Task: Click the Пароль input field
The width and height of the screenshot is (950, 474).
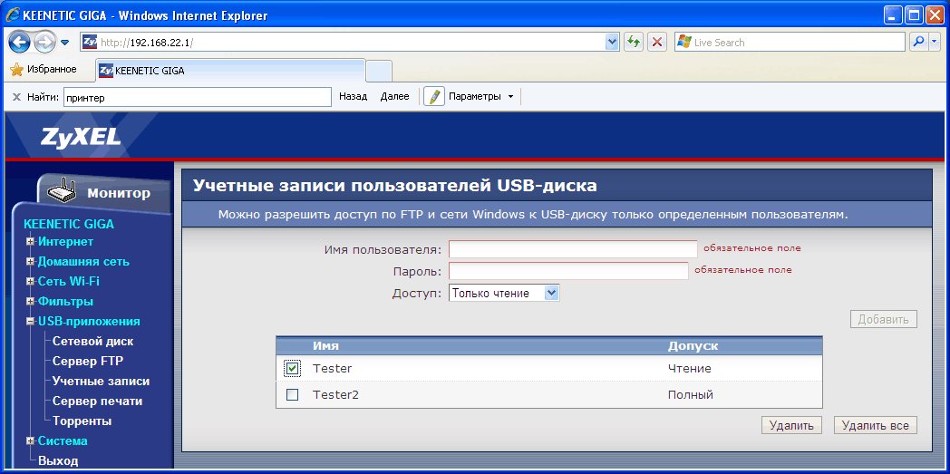Action: click(x=568, y=271)
